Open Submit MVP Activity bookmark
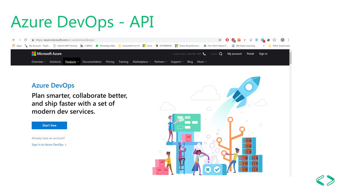This screenshot has width=340, height=191. 65,46
